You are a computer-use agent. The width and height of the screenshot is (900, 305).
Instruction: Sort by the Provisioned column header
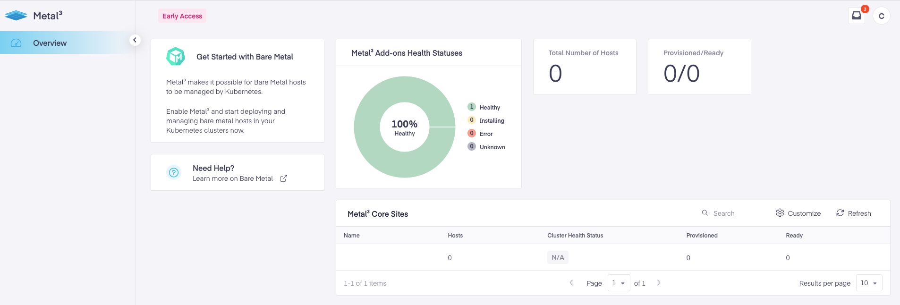pos(702,236)
